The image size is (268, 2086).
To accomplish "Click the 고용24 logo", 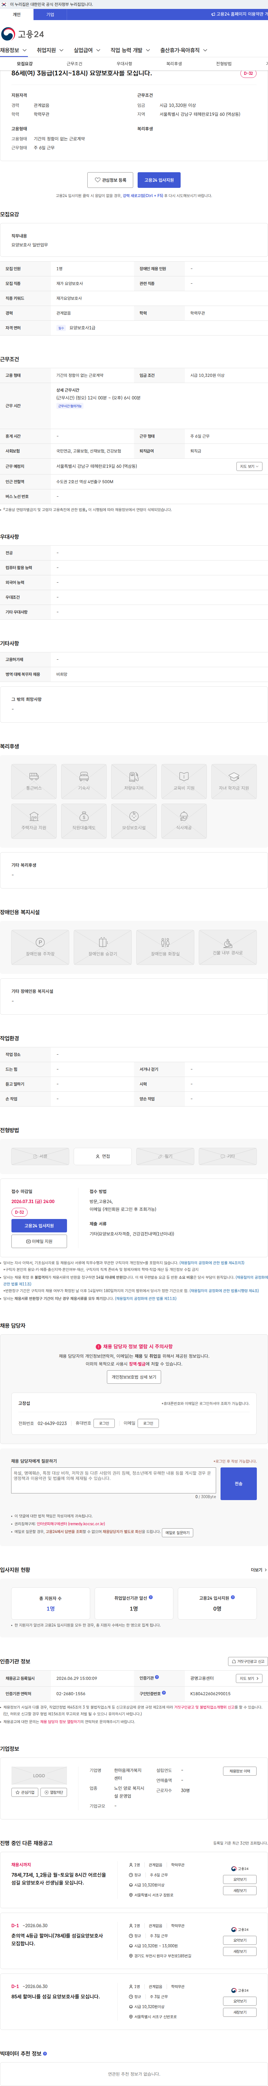I will (23, 34).
